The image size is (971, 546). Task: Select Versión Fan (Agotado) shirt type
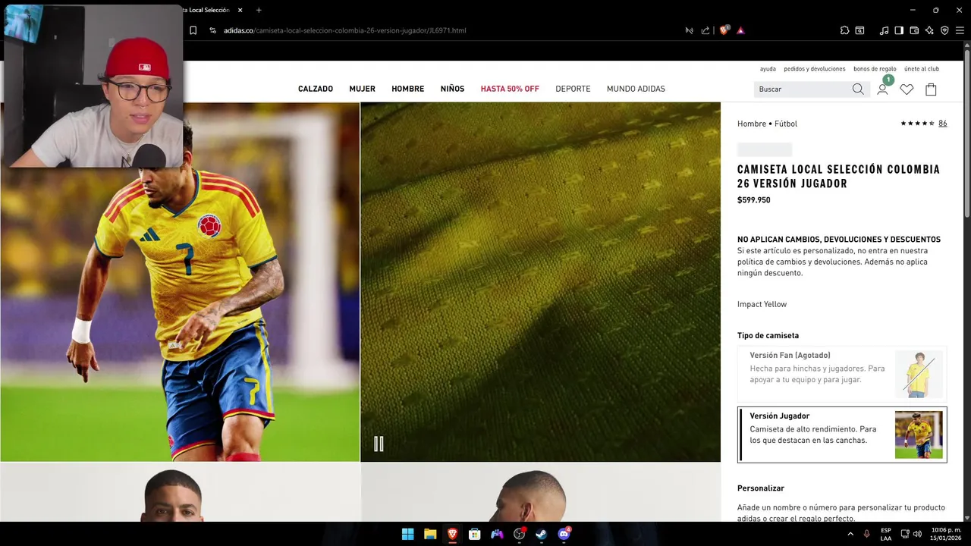[x=842, y=374]
